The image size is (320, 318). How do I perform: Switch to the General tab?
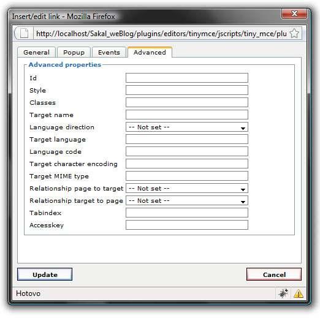(x=37, y=52)
